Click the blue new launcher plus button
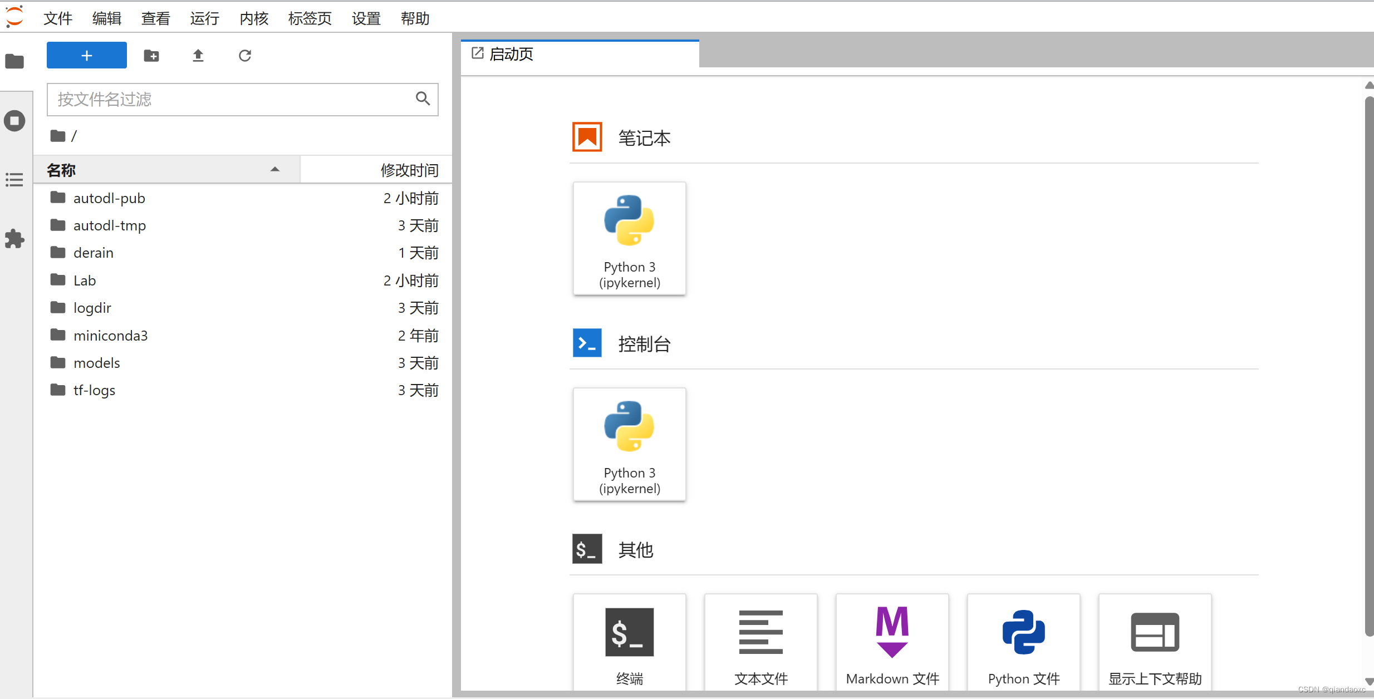 click(87, 55)
